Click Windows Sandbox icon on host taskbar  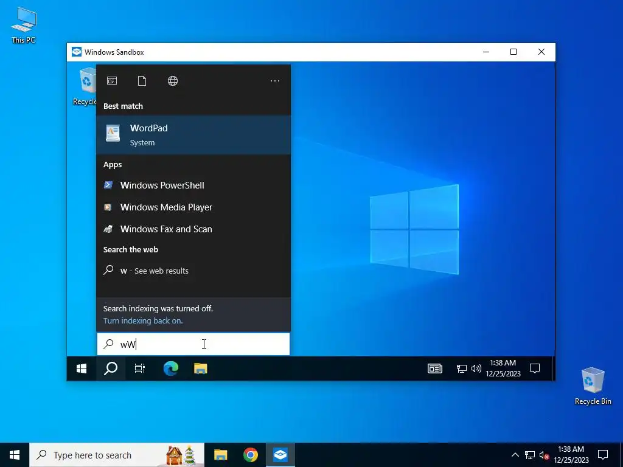(280, 455)
